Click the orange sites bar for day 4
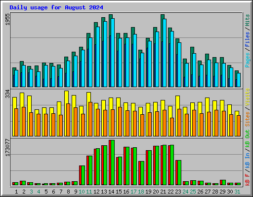This screenshot has width=253, height=197. (x=39, y=125)
